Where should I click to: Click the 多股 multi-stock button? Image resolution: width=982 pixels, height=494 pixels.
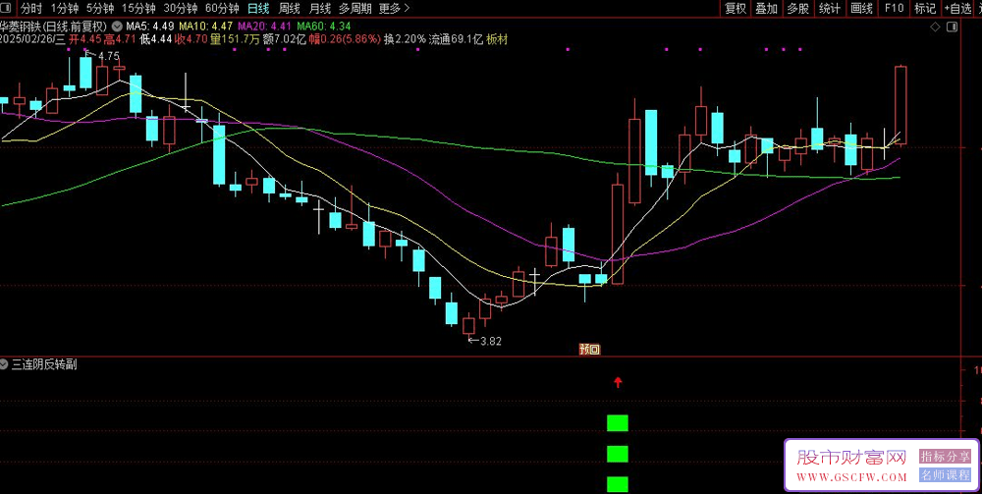click(797, 8)
